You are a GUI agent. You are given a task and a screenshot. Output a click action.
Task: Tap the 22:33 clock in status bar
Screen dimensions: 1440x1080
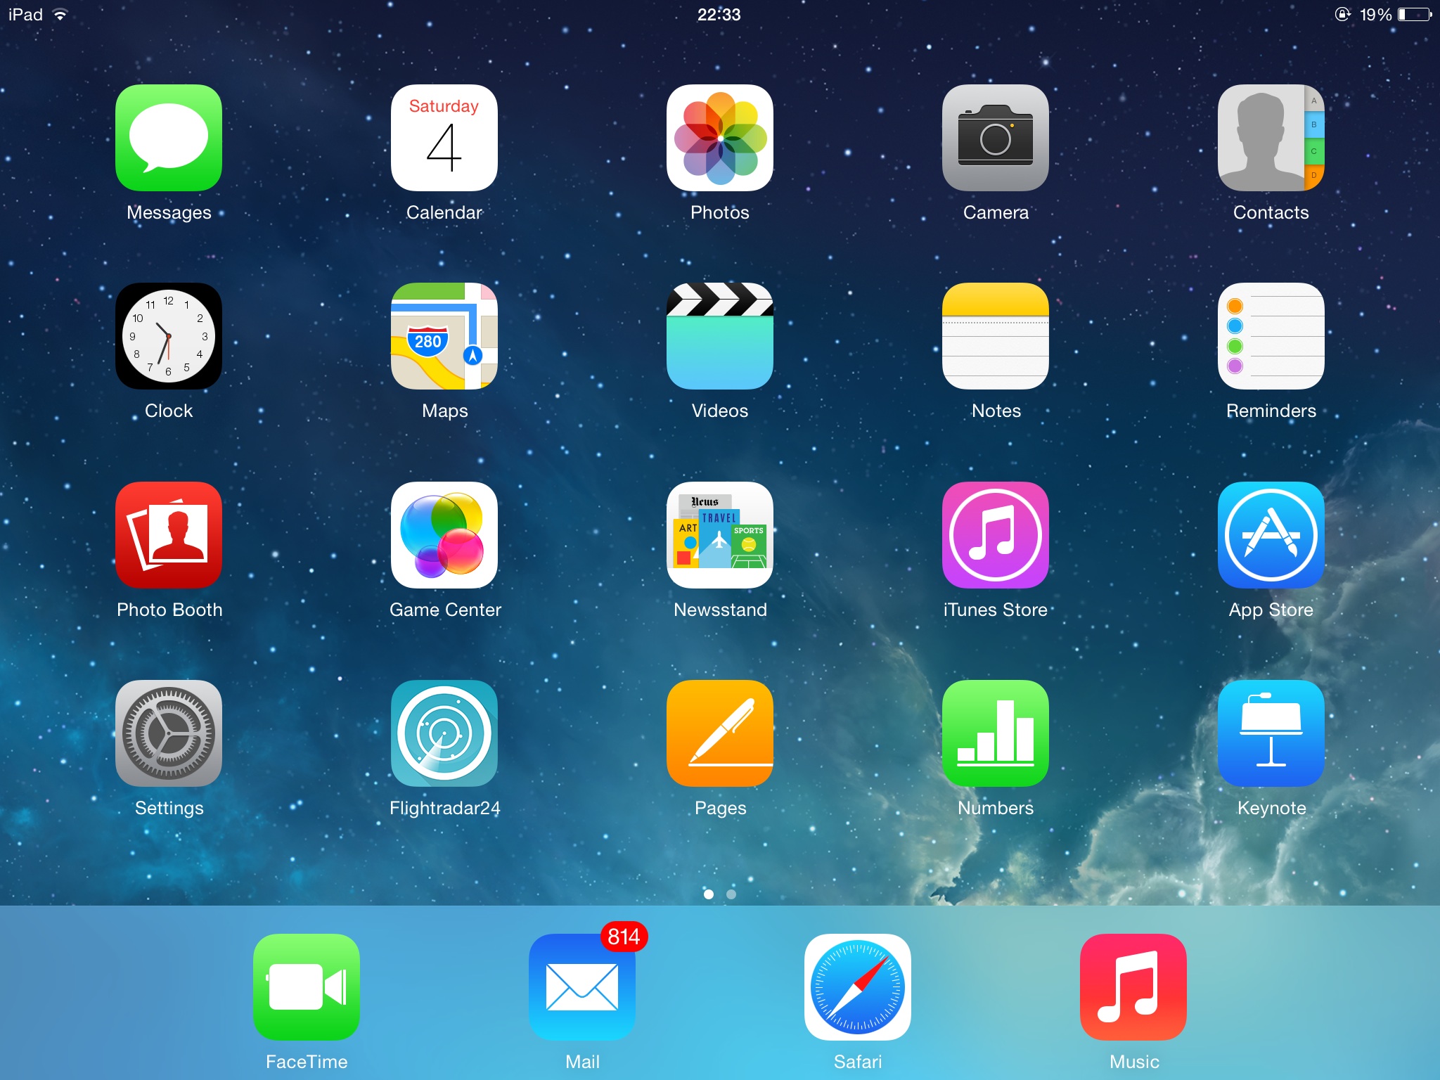pyautogui.click(x=719, y=15)
